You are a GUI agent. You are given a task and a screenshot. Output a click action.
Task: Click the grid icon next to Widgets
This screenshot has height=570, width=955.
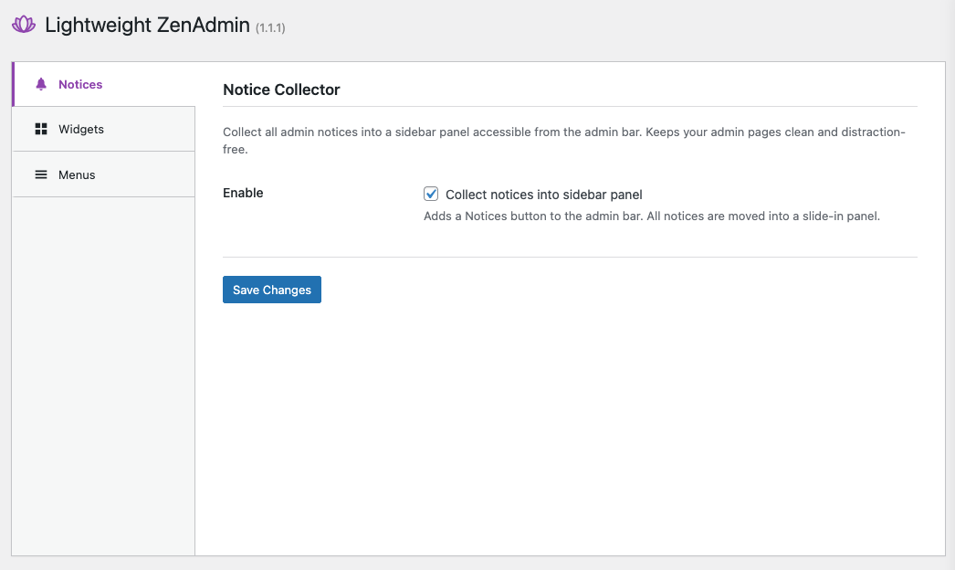tap(40, 129)
